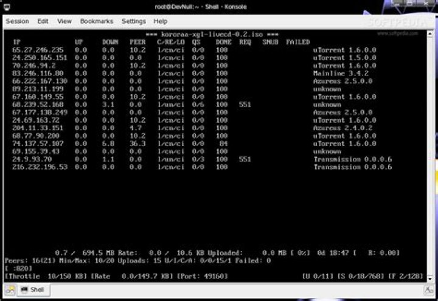Click the 84 done value for 74.137.57.107
Screen dimensions: 438x301
[x=223, y=144]
